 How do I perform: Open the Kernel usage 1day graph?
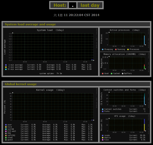(50, 115)
